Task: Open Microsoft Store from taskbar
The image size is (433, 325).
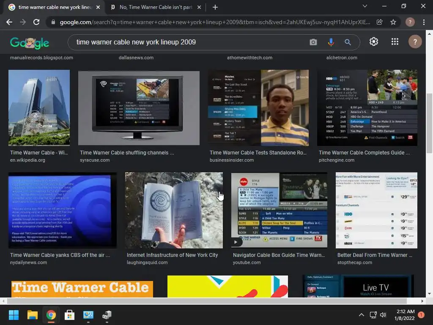Action: [69, 315]
